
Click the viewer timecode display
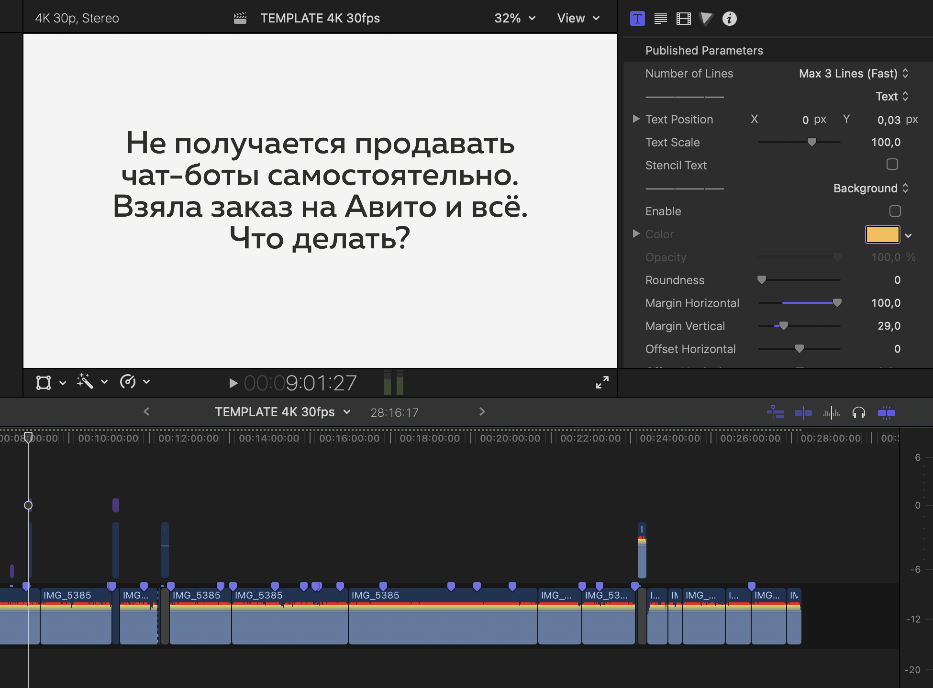300,383
